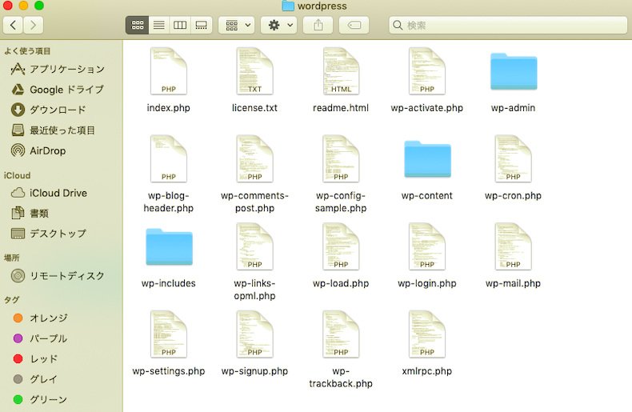Image resolution: width=632 pixels, height=412 pixels.
Task: Select the wp-cron.php file icon
Action: click(x=513, y=159)
